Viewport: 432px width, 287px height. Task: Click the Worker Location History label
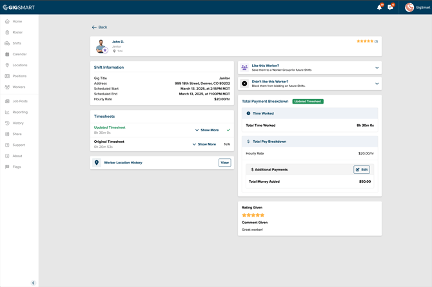123,163
